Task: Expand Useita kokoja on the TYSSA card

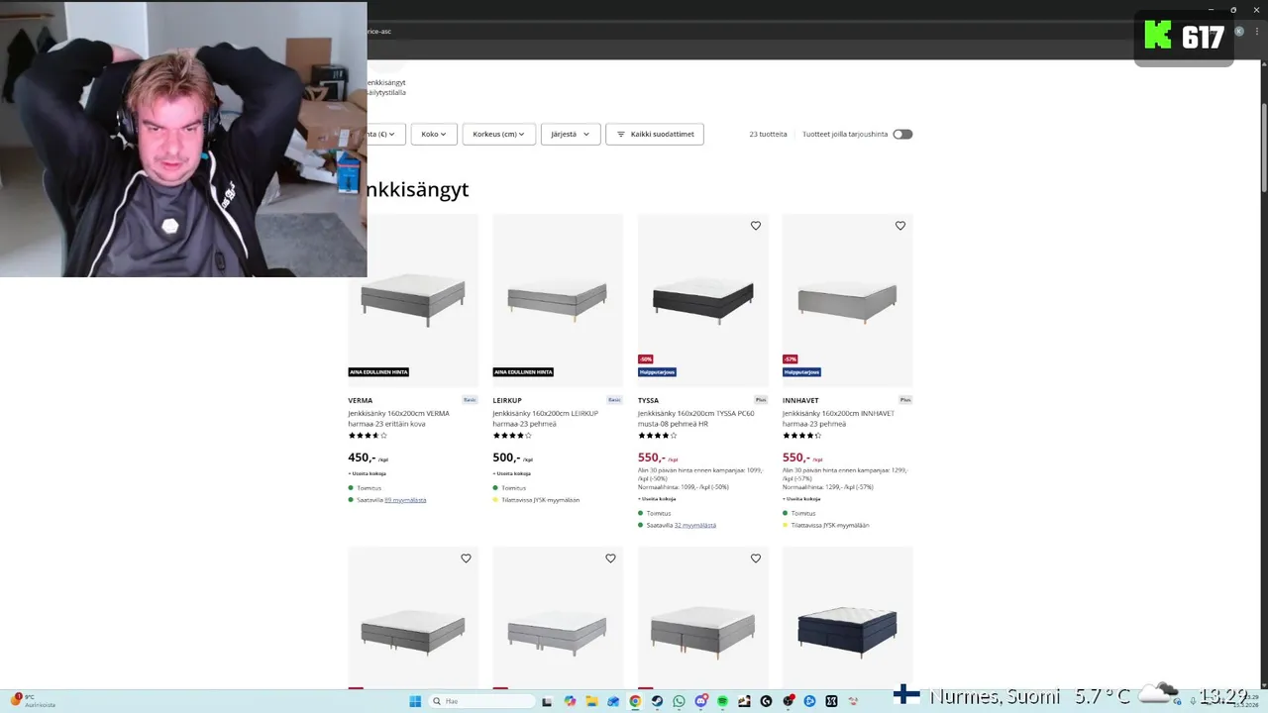Action: click(x=657, y=499)
